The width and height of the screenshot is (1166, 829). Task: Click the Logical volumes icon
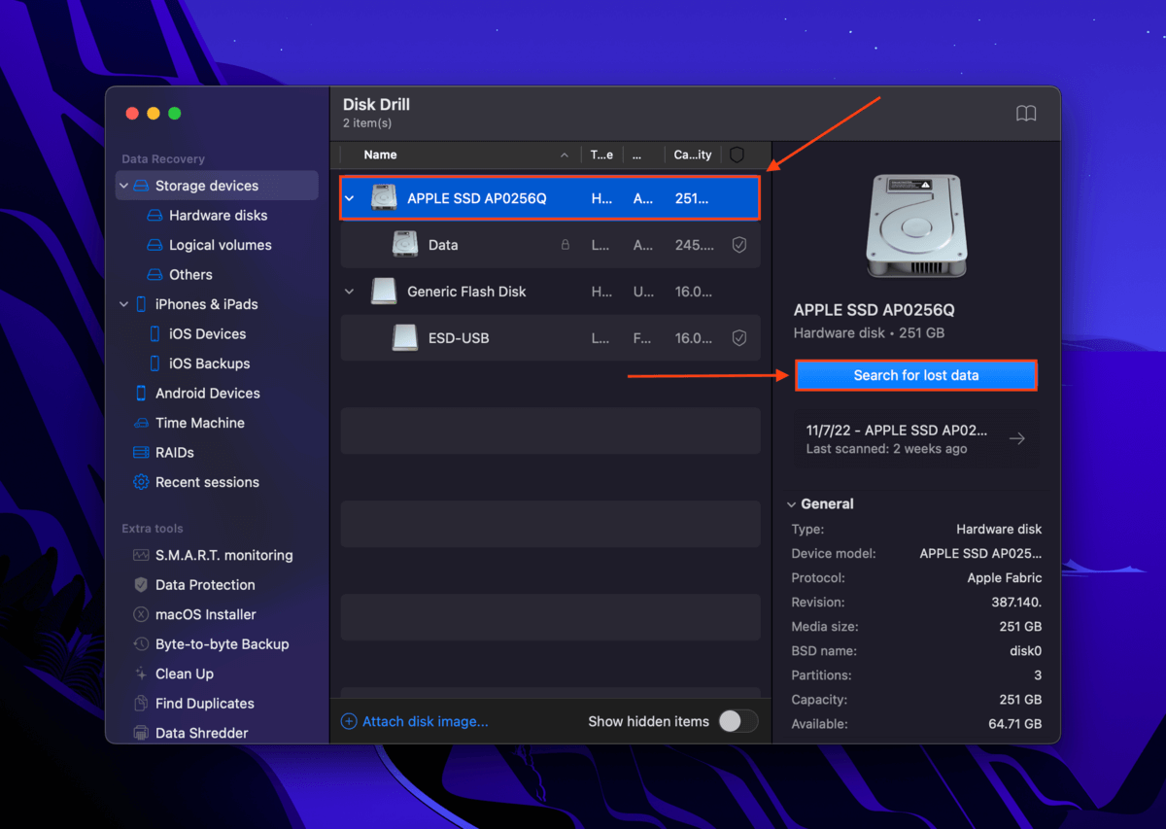tap(154, 245)
